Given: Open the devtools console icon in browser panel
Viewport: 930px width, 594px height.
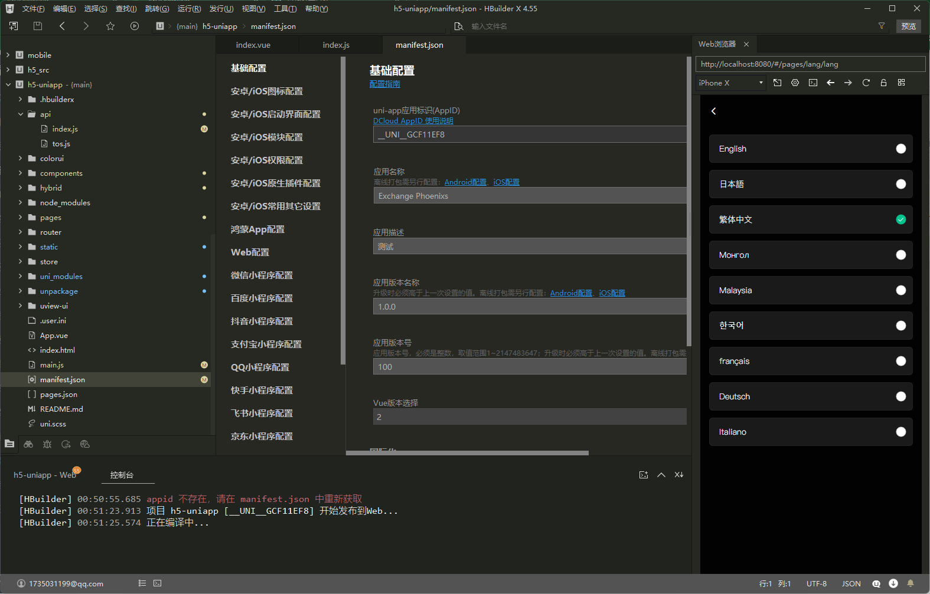Looking at the screenshot, I should click(813, 83).
